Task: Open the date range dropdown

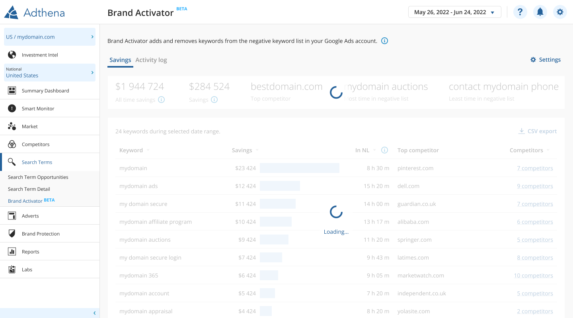Action: [454, 12]
